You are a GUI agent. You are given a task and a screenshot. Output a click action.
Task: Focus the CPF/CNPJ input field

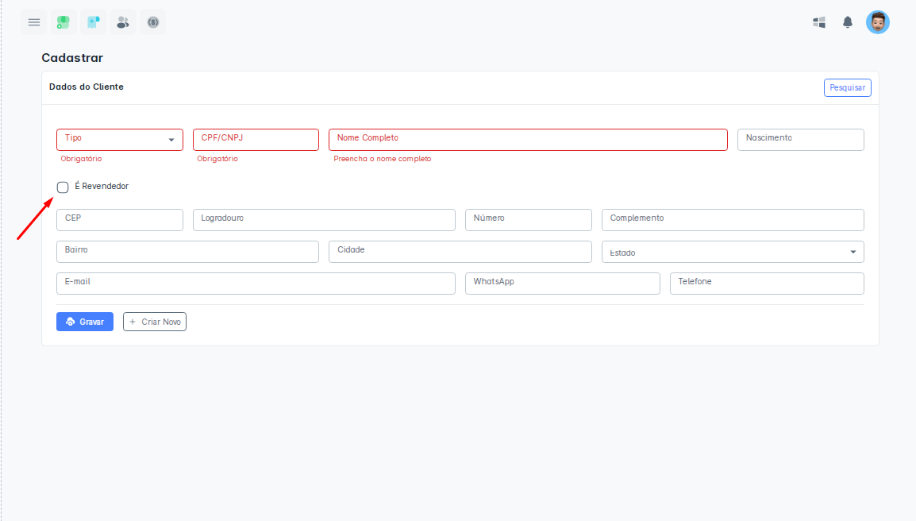pos(256,140)
